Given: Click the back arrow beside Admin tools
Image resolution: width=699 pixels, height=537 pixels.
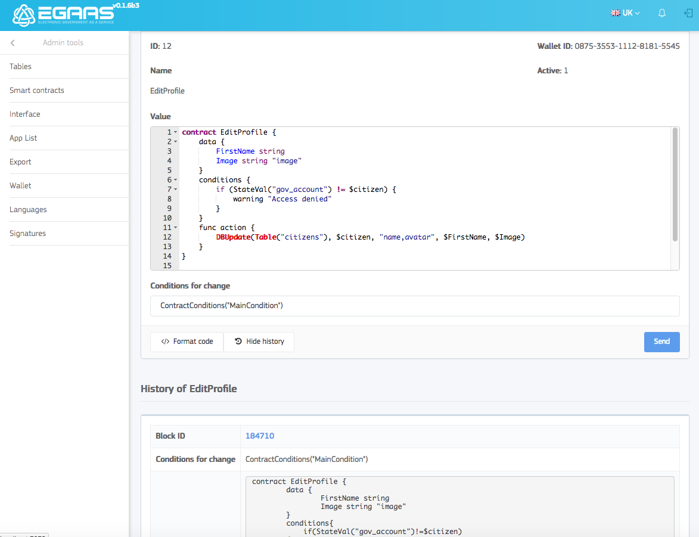Looking at the screenshot, I should [13, 43].
